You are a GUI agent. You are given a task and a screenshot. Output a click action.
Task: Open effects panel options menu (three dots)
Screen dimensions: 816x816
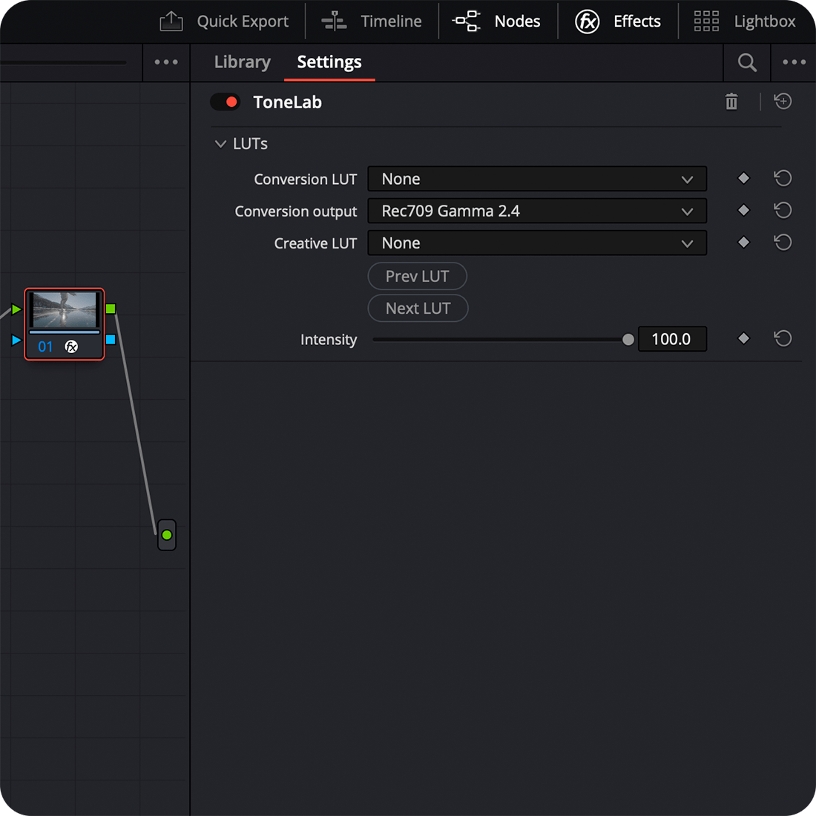[x=794, y=62]
